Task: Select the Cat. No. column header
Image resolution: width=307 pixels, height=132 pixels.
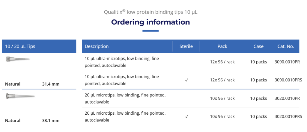Action: click(285, 46)
